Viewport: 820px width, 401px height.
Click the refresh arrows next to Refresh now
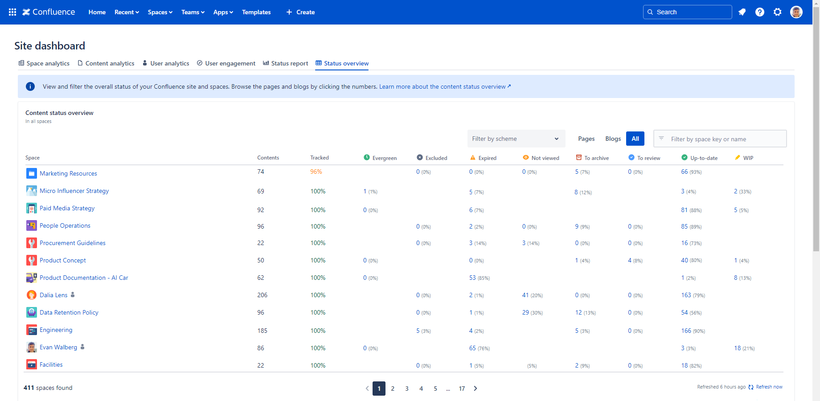[x=751, y=387]
